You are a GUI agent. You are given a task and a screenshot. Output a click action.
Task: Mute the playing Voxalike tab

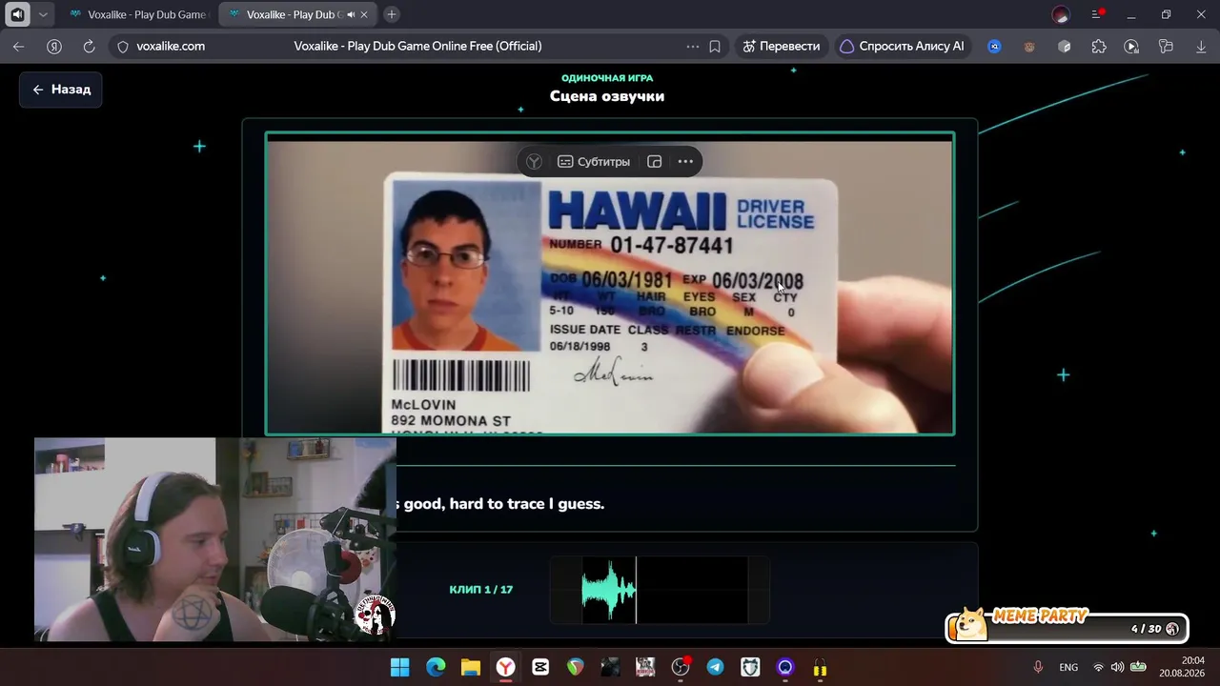350,14
